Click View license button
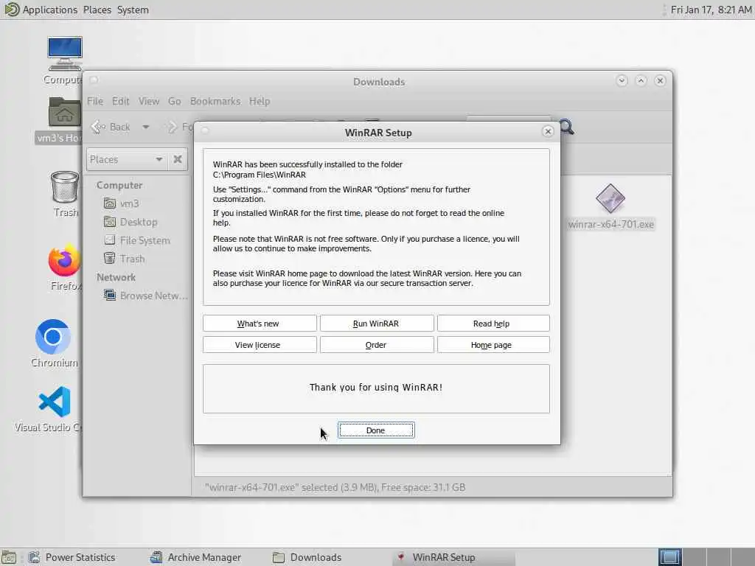 [259, 345]
